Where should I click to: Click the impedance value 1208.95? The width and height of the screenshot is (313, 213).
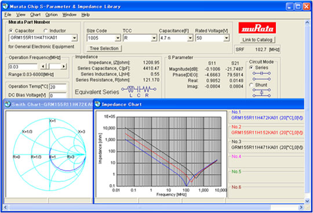[x=151, y=63]
